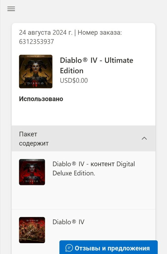Toggle the "Пакет содержит" section header
This screenshot has height=254, width=167.
pyautogui.click(x=83, y=138)
